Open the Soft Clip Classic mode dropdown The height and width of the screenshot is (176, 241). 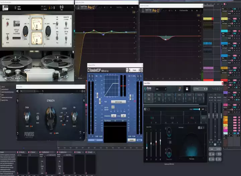pos(118,102)
